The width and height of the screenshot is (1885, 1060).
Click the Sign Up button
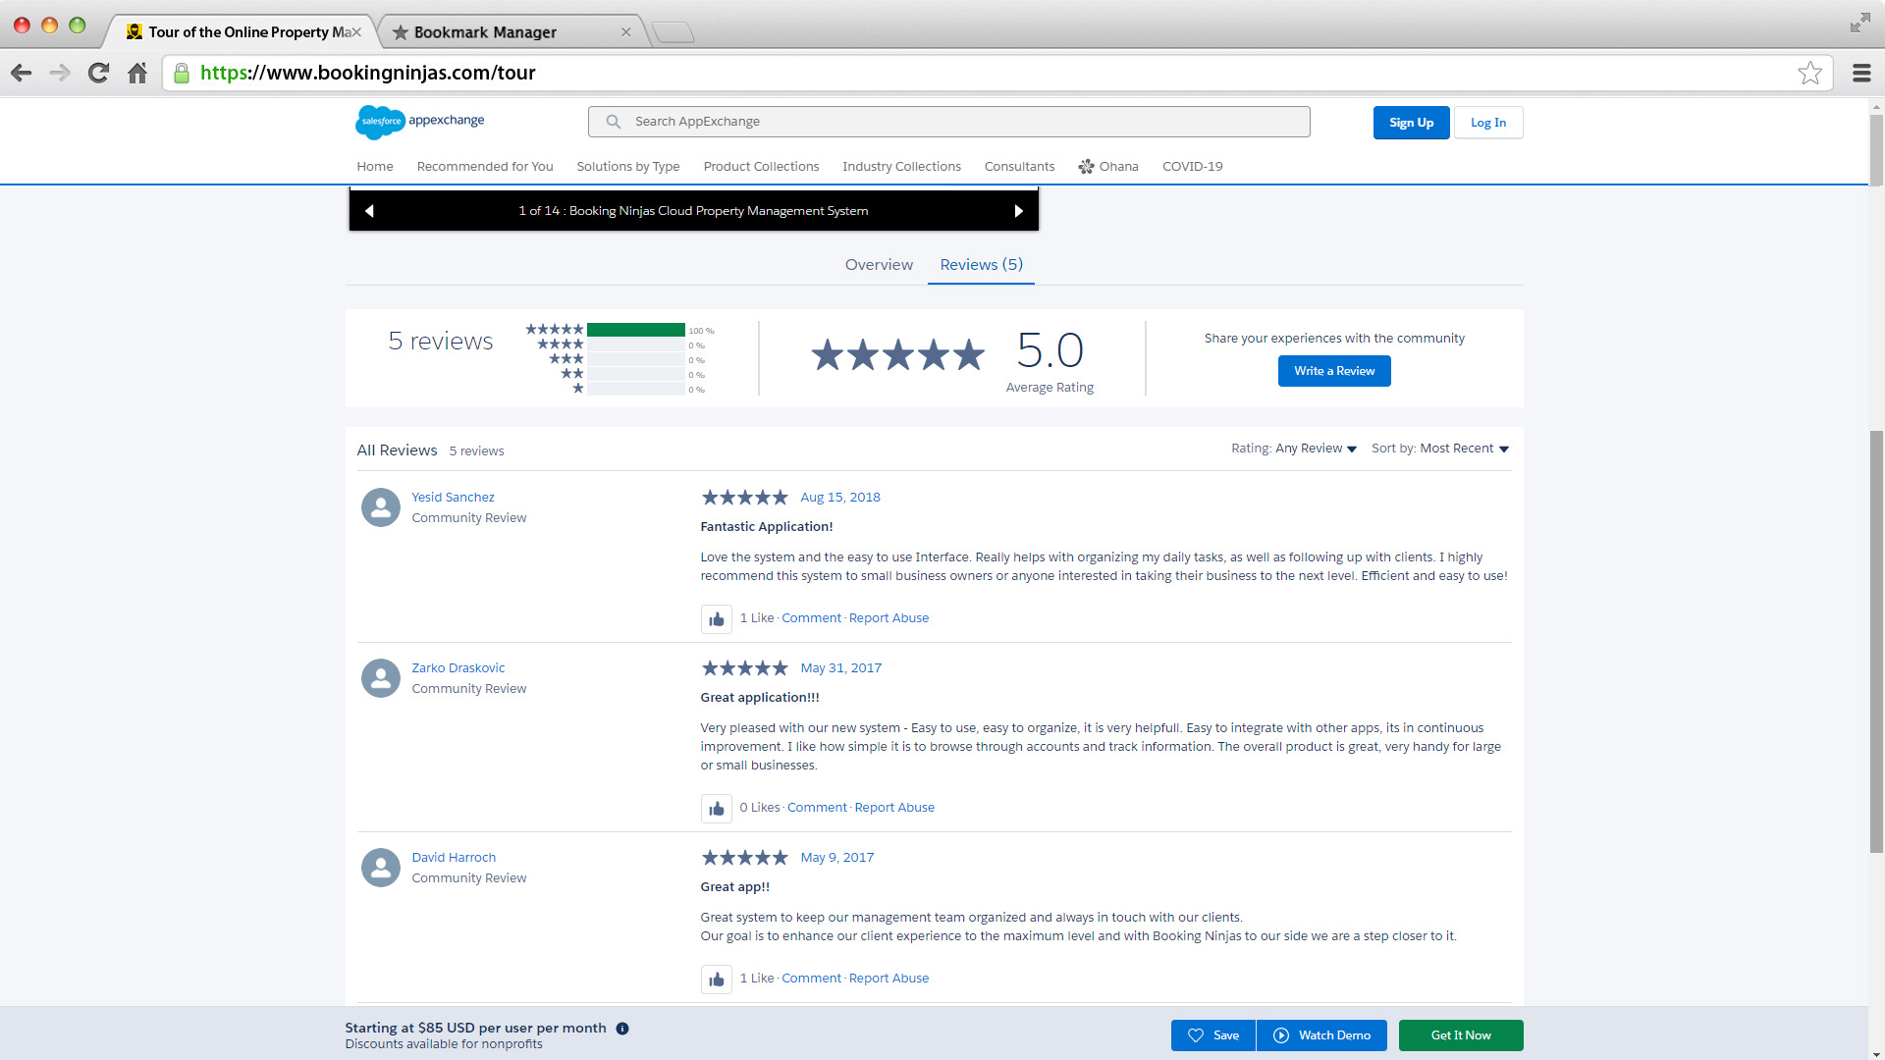click(x=1411, y=123)
